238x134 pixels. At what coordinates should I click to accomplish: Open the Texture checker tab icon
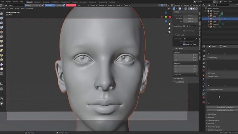tap(204, 102)
